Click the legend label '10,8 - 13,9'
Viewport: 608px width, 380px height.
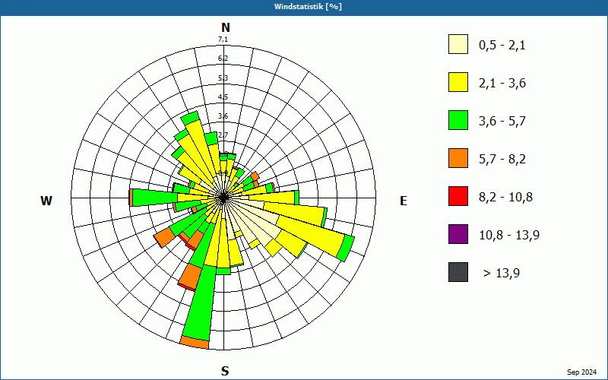click(x=509, y=236)
